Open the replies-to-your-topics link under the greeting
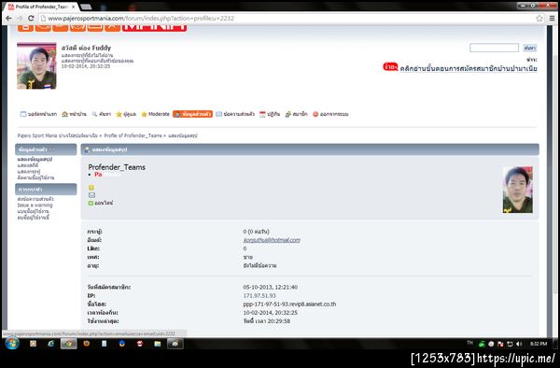Image resolution: width=560 pixels, height=368 pixels. [97, 61]
